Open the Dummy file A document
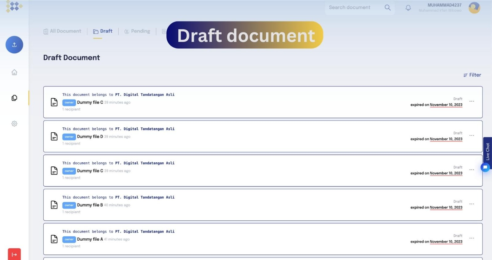The width and height of the screenshot is (492, 260). [90, 239]
